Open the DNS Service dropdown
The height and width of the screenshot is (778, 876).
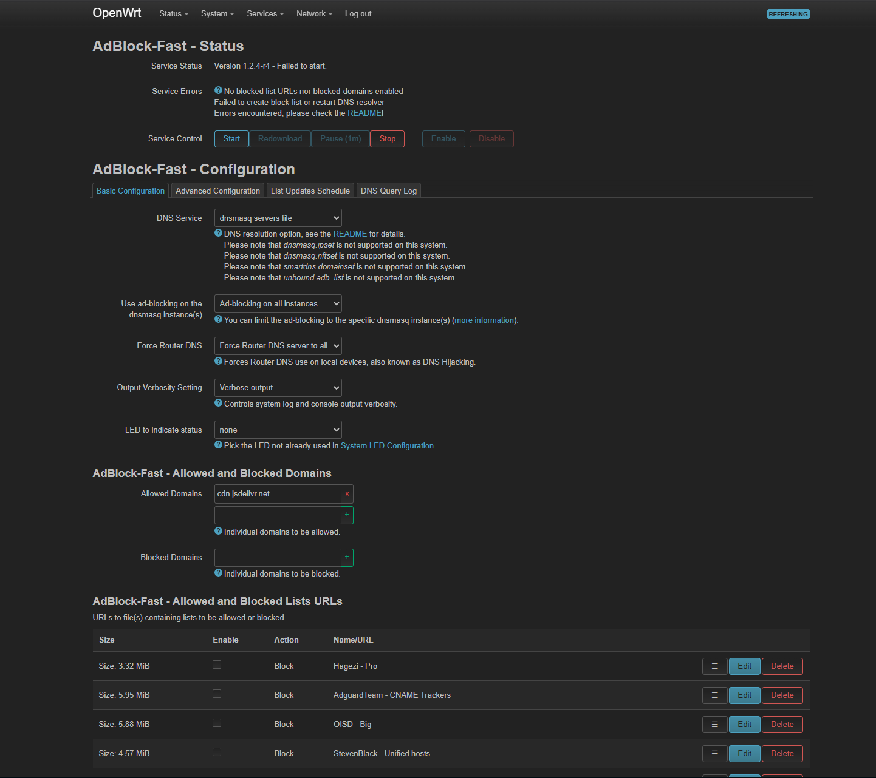click(x=278, y=218)
